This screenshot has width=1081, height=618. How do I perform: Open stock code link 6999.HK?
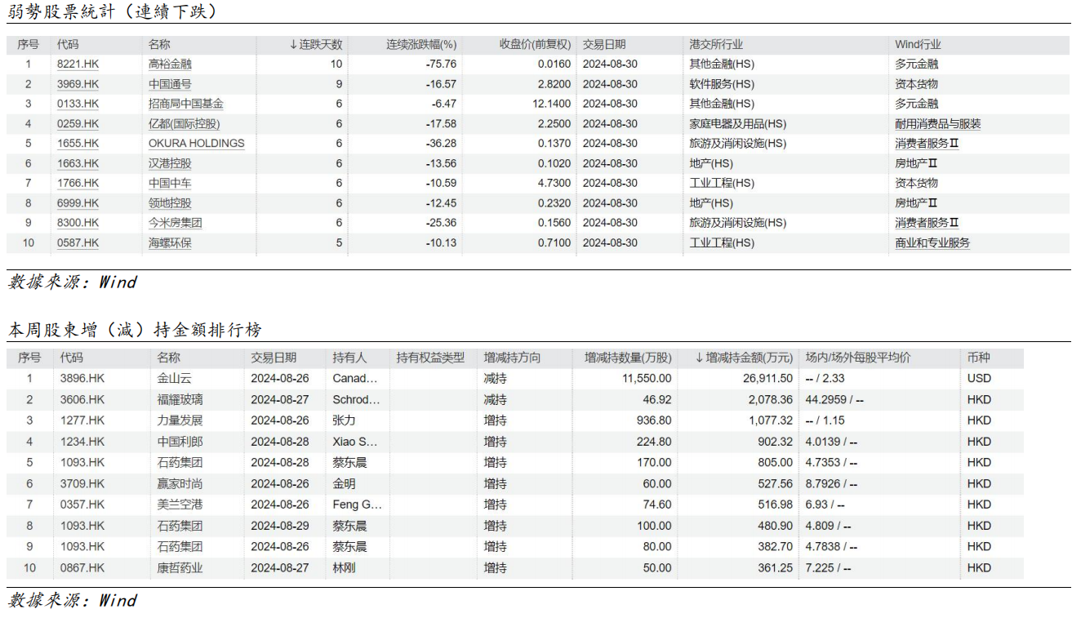pos(78,203)
